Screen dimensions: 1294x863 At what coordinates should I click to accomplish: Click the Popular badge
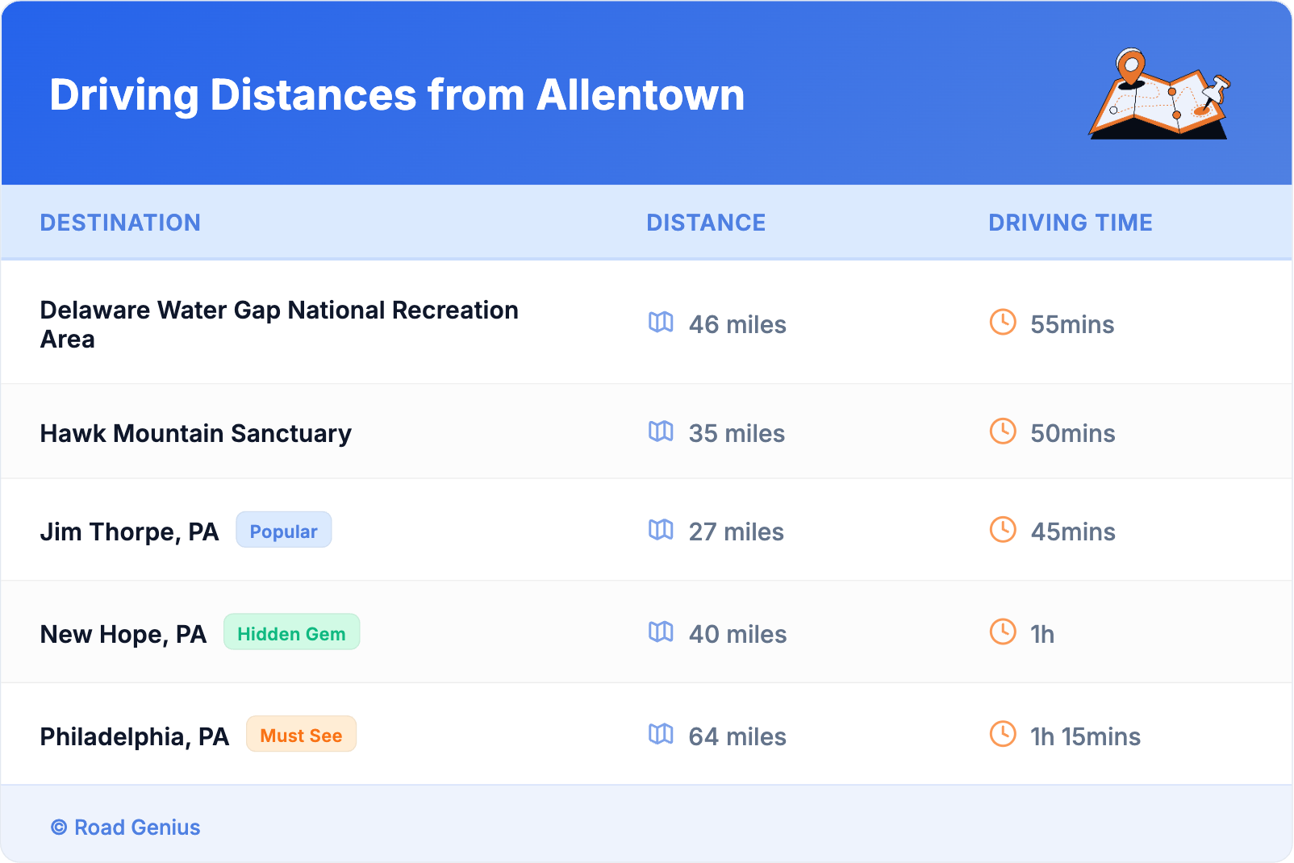(283, 531)
